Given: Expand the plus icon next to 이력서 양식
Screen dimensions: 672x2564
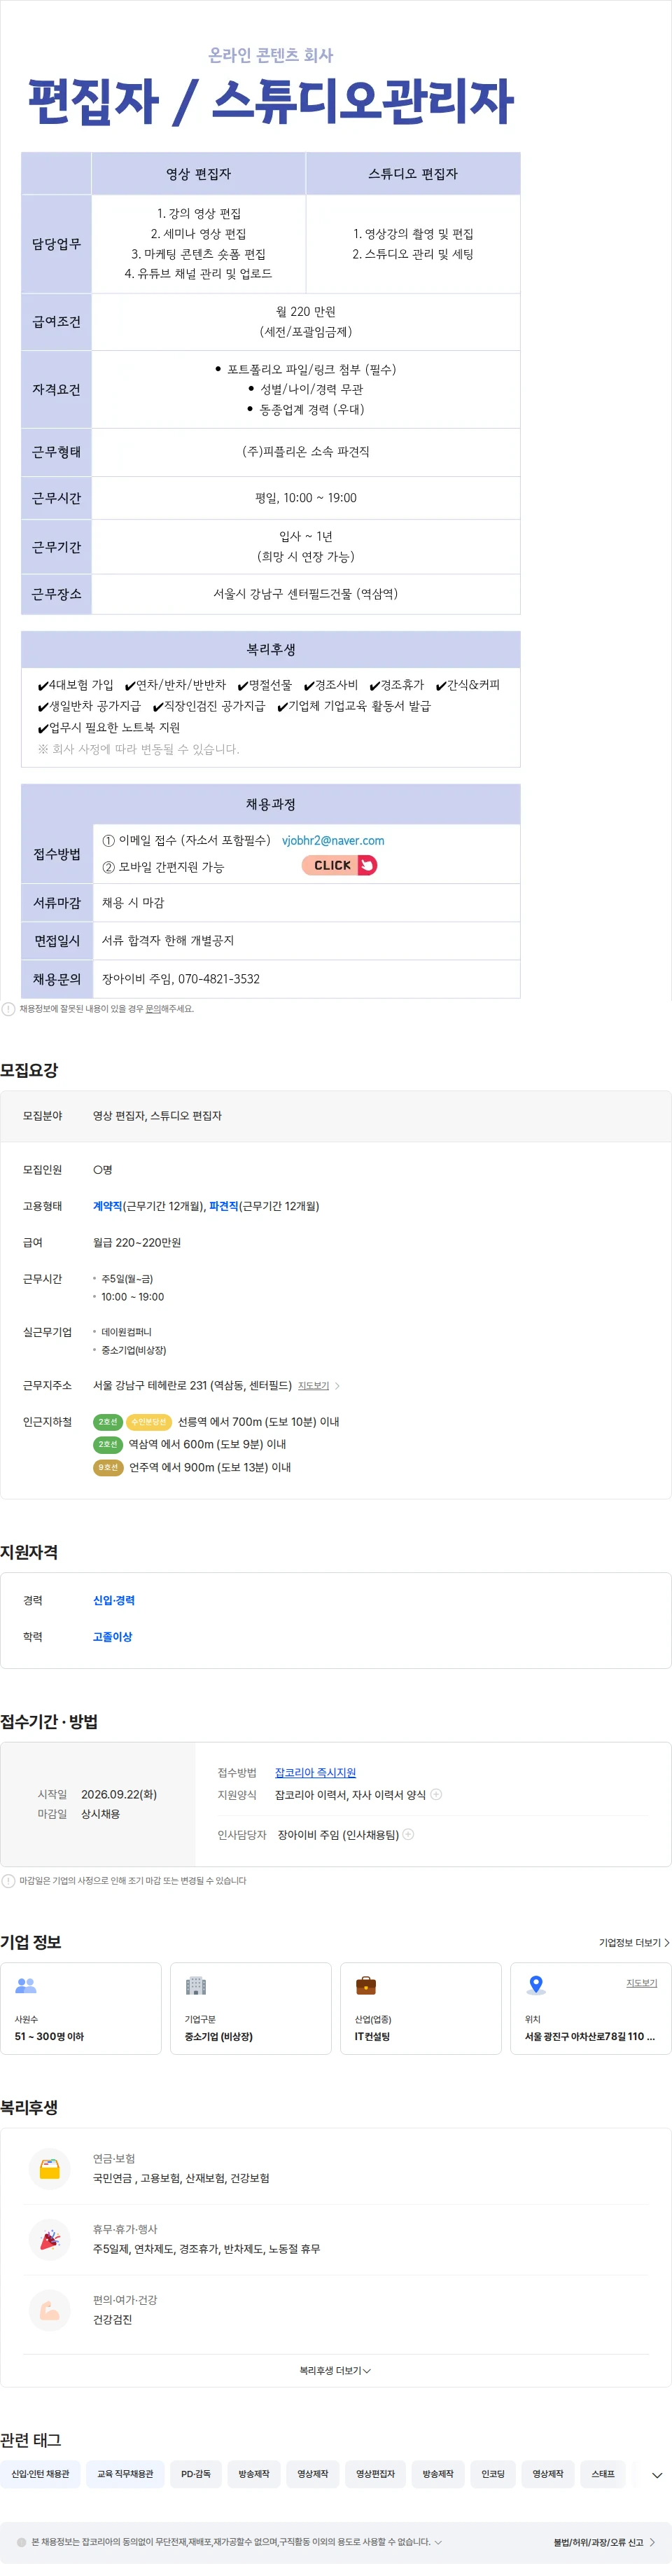Looking at the screenshot, I should pos(436,1794).
